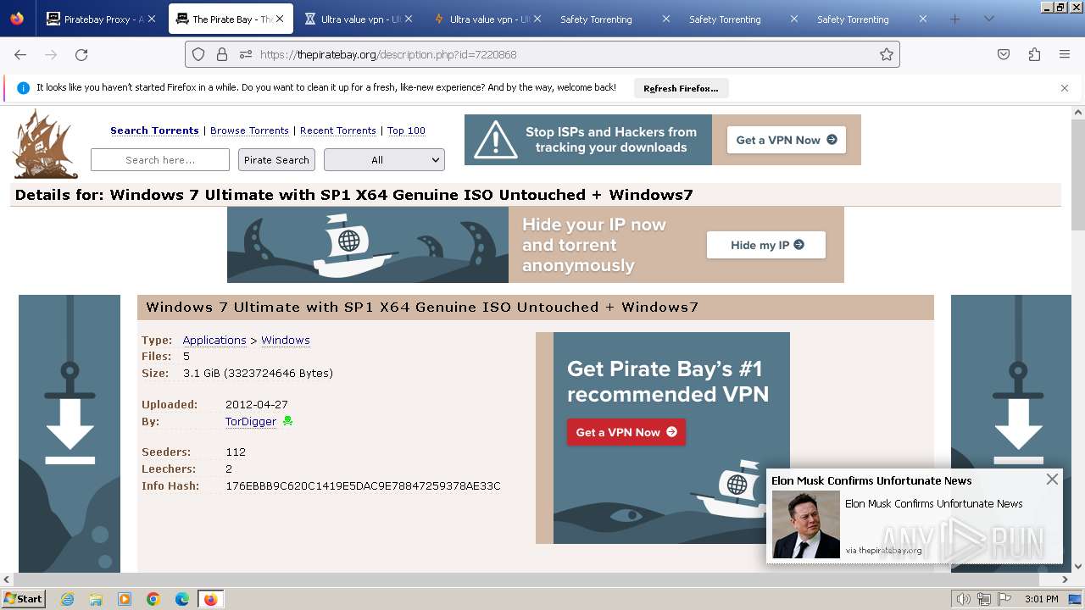The image size is (1085, 610).
Task: Open uploader TorDigger profile link
Action: (x=251, y=421)
